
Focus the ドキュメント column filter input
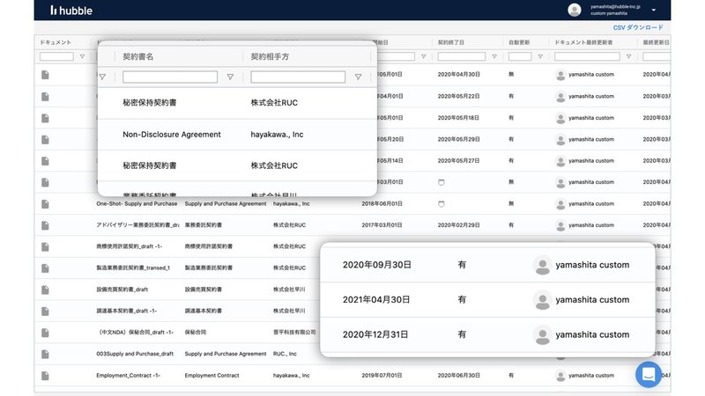tap(56, 56)
